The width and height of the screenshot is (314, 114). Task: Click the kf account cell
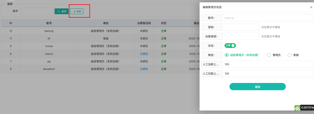click(49, 39)
